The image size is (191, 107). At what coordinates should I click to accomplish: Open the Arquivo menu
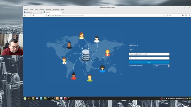pos(26,10)
